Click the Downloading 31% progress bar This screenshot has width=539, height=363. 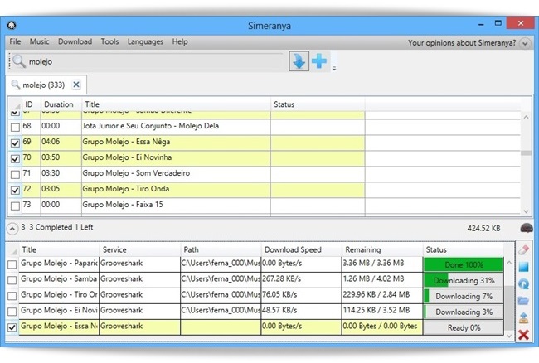(464, 281)
